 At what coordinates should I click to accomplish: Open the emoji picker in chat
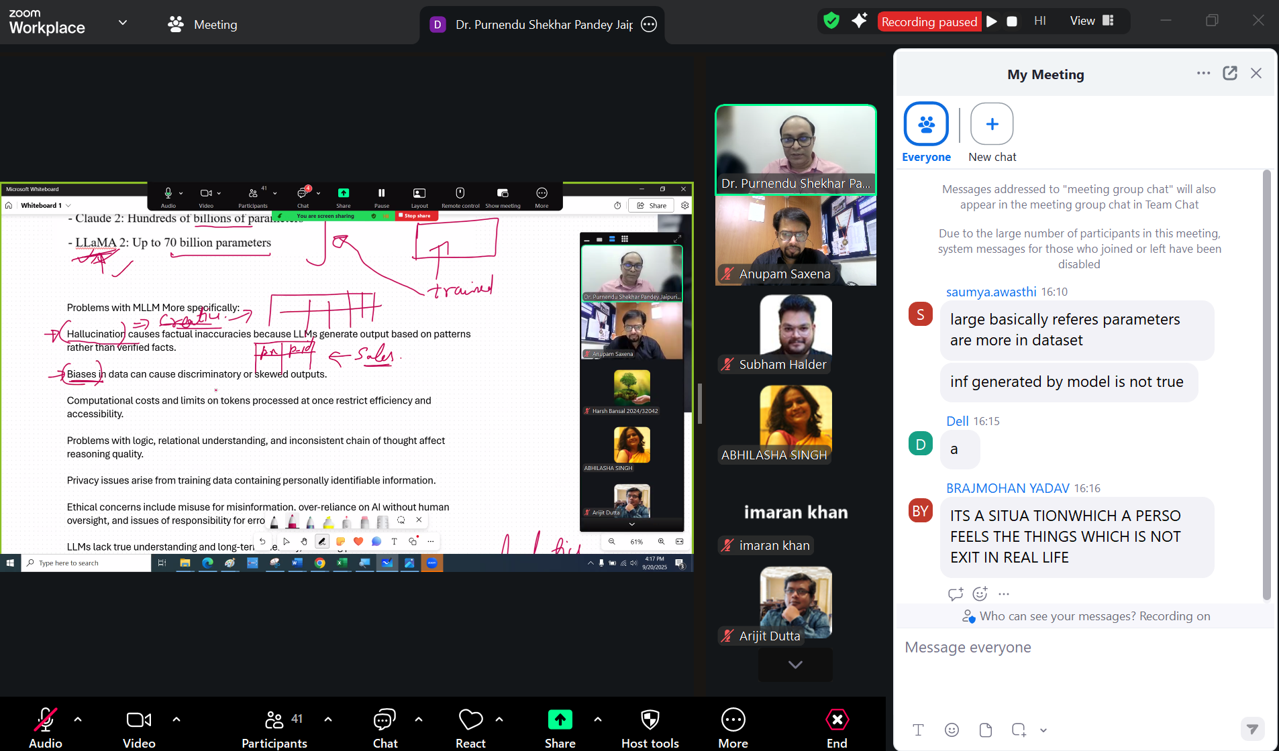(952, 730)
